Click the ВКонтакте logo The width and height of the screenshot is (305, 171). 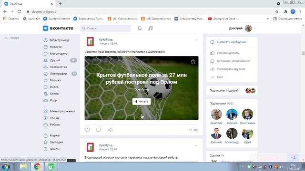(x=58, y=28)
